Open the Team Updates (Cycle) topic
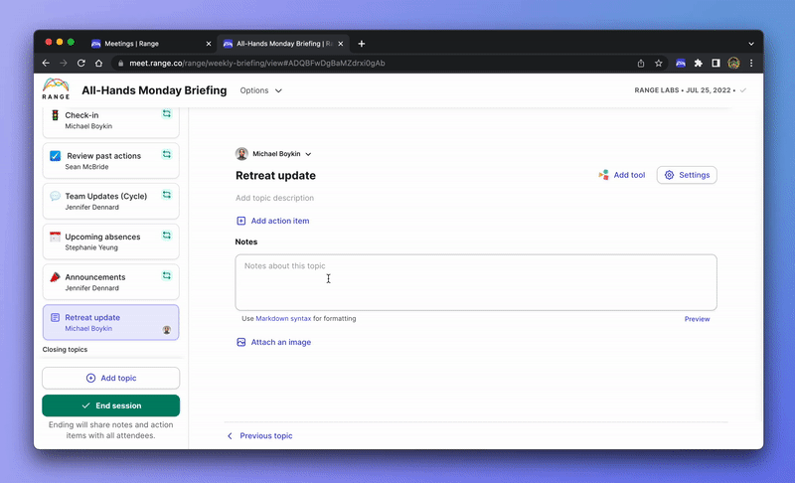 click(111, 201)
